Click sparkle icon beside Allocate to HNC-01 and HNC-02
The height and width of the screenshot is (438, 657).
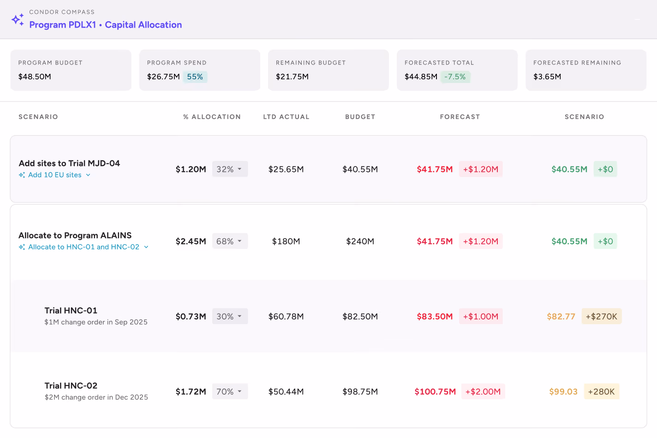click(22, 247)
